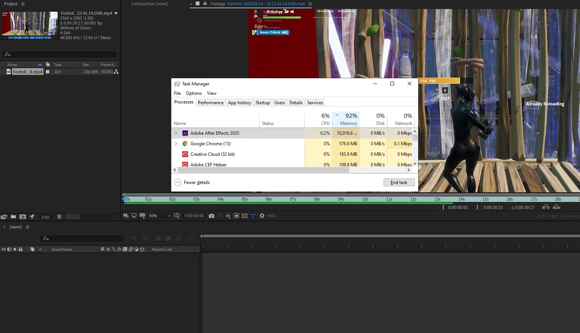Close the (none) timeline panel tab

click(5, 227)
